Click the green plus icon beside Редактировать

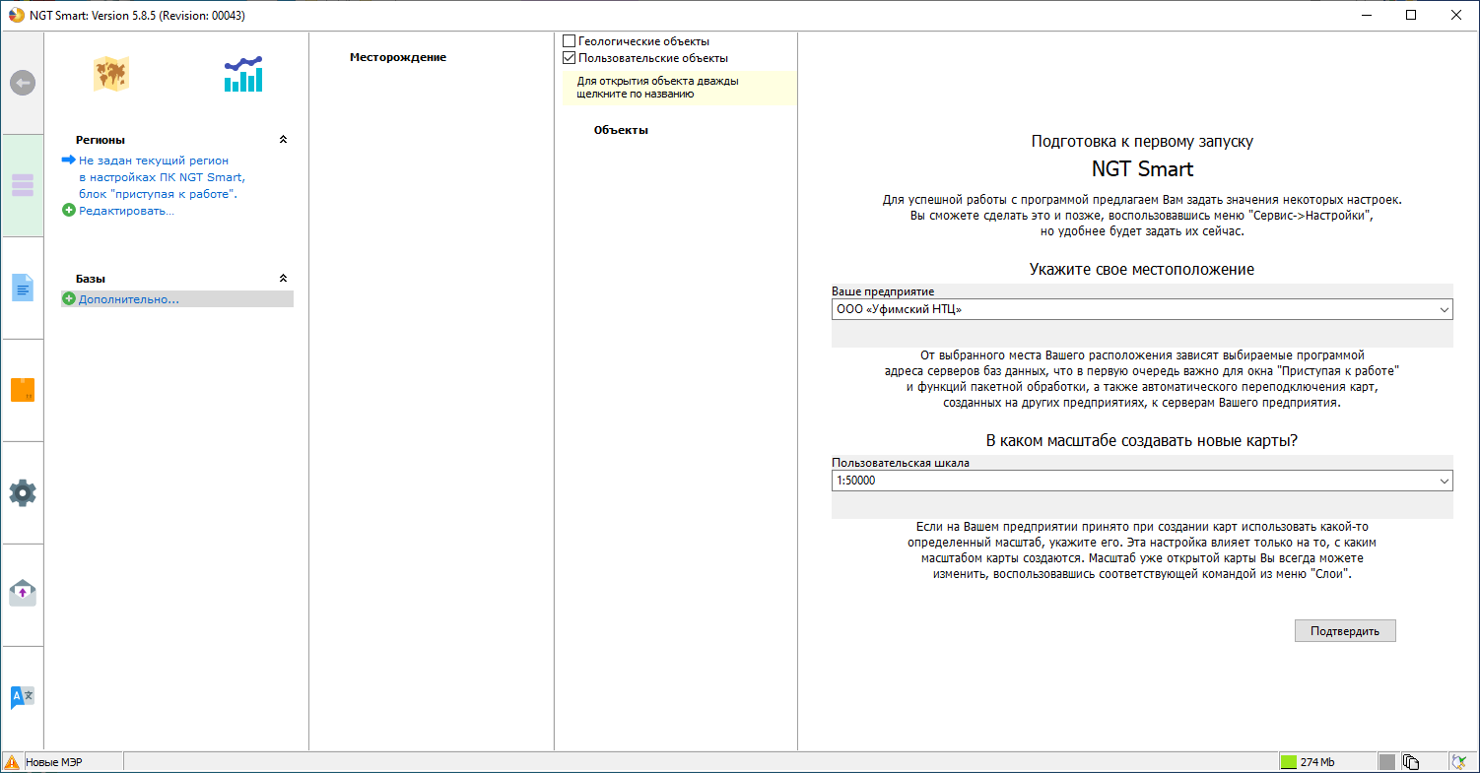pos(69,211)
